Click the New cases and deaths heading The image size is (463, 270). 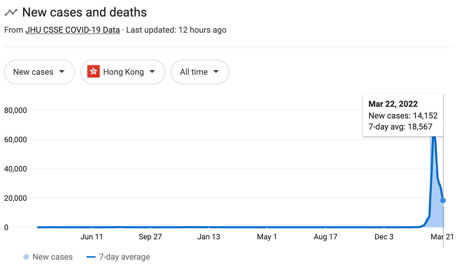(85, 12)
